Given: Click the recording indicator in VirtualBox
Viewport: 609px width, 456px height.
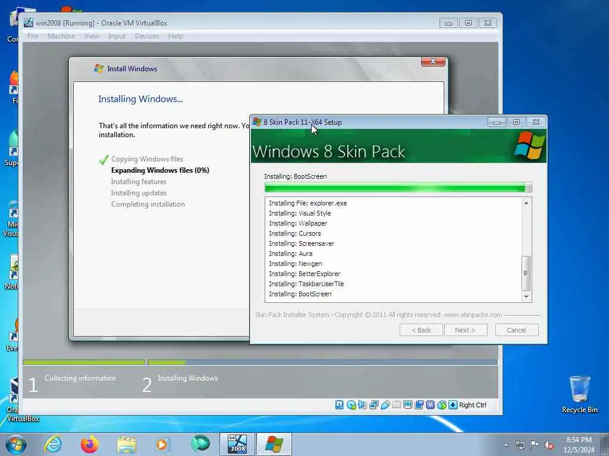Looking at the screenshot, I should click(419, 405).
